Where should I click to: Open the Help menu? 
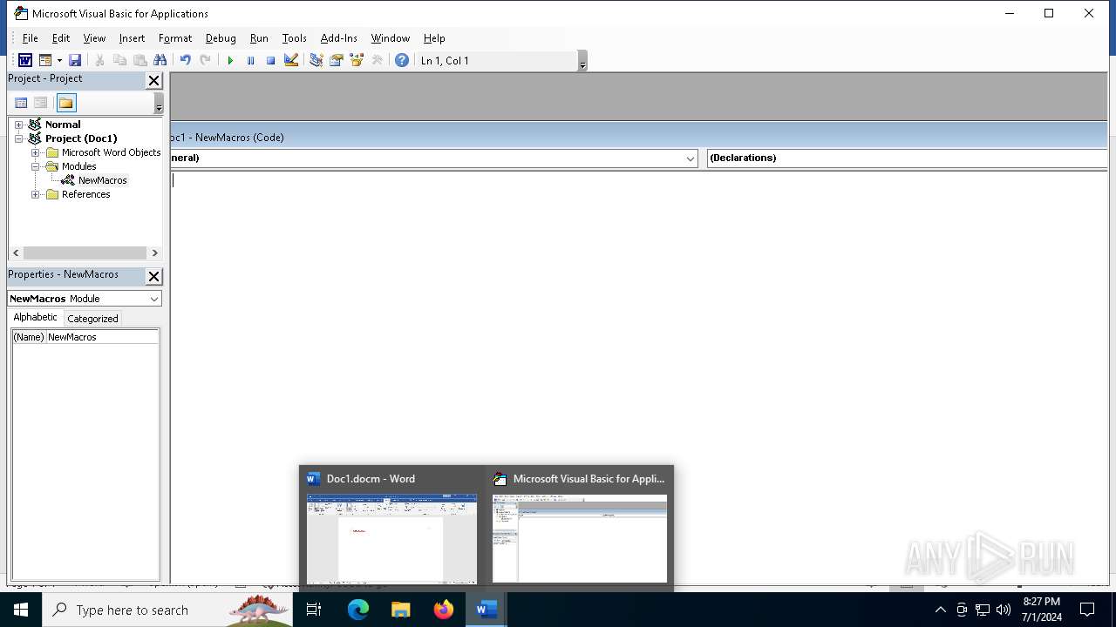[x=434, y=38]
